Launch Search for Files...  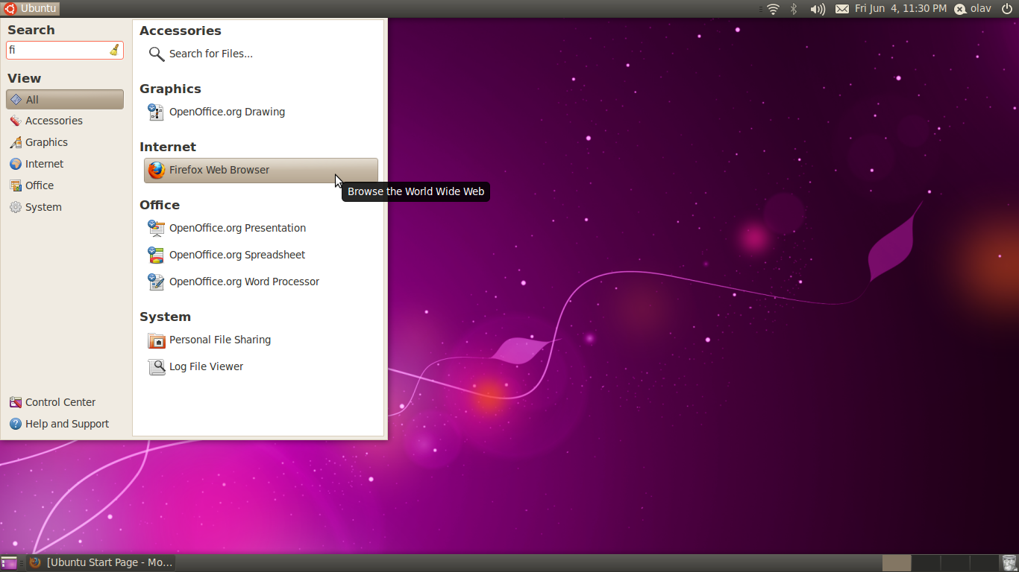coord(260,54)
